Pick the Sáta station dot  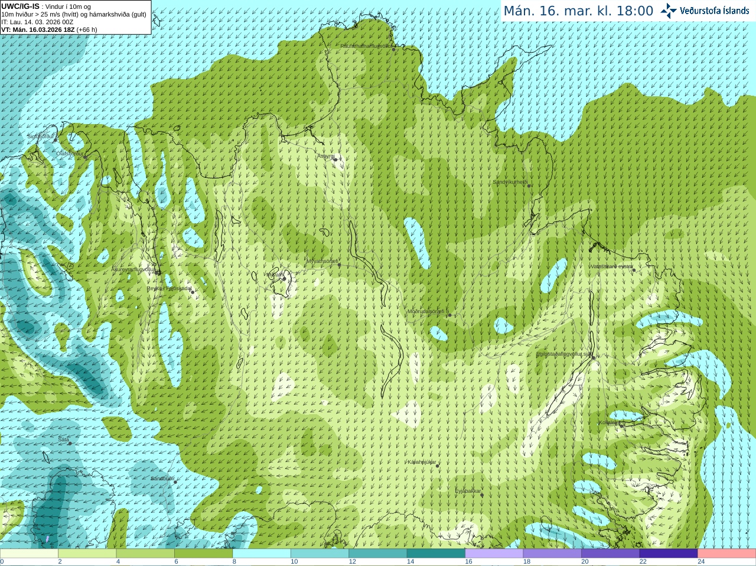pos(70,443)
